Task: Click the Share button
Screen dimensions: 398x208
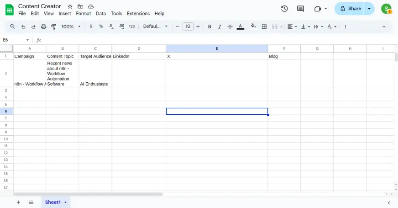Action: point(349,9)
